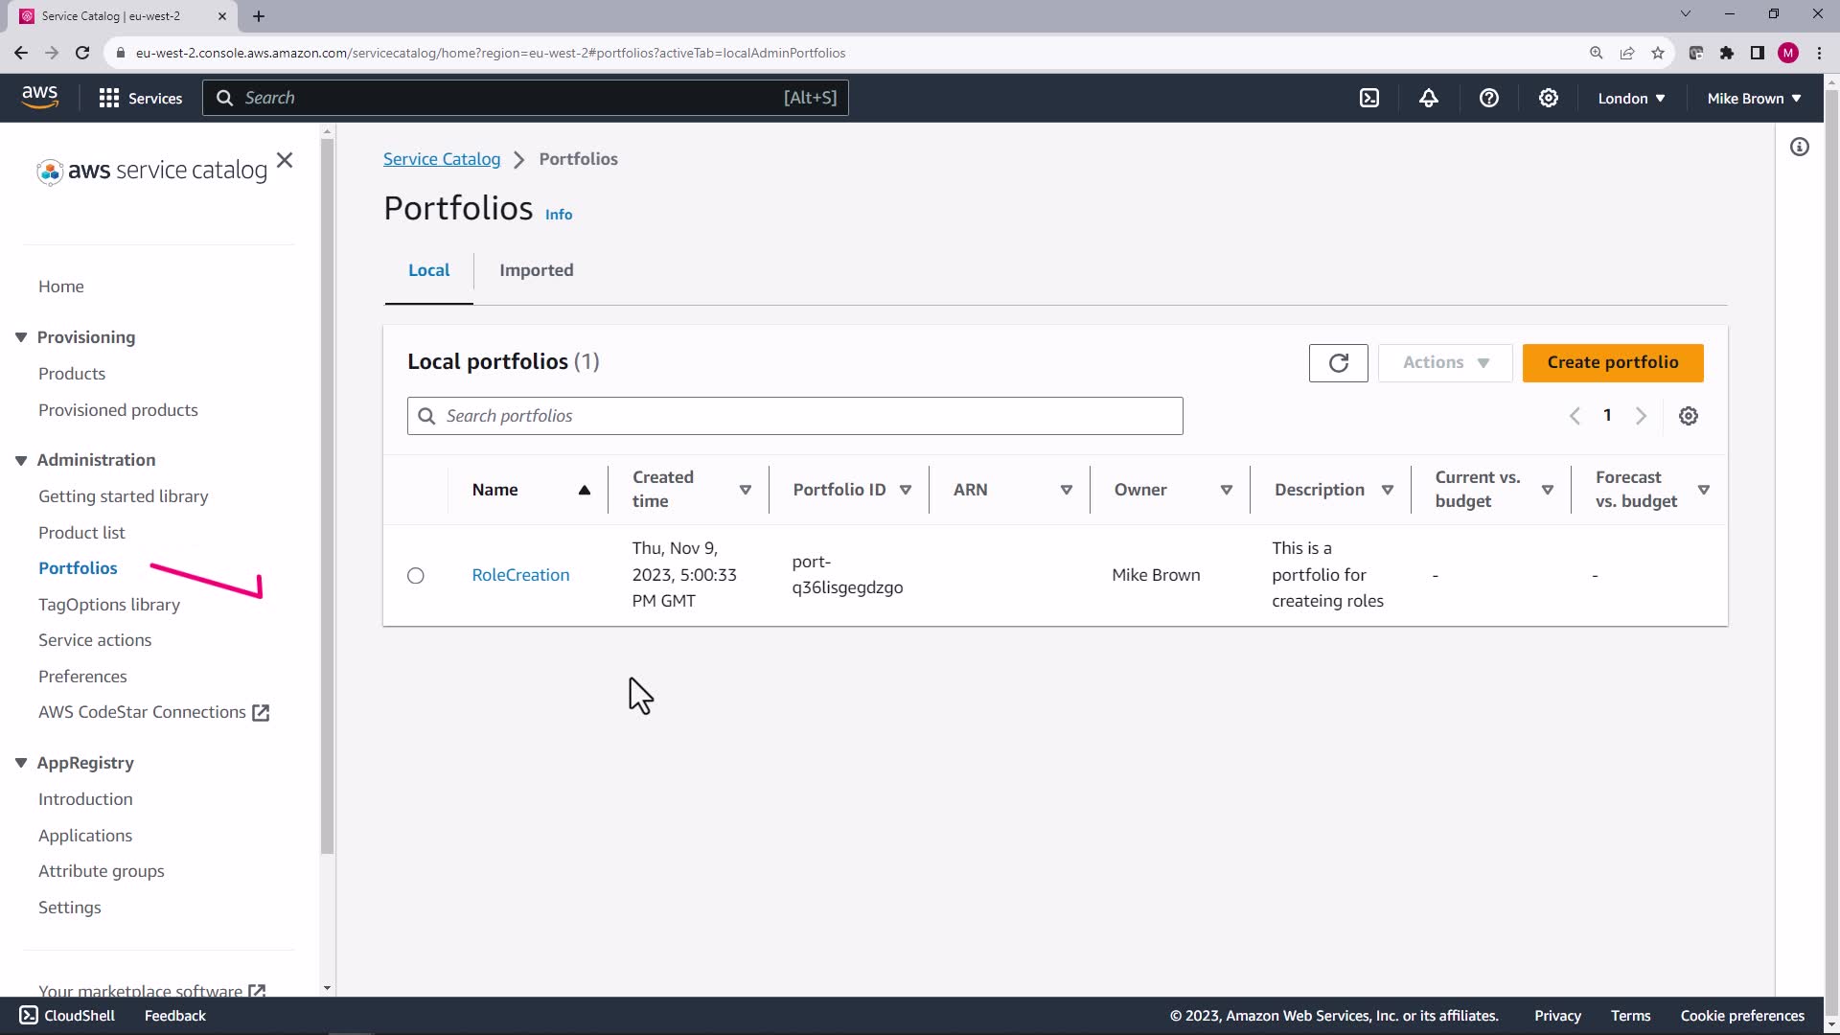Click the Search portfolios input field
1840x1035 pixels.
[795, 416]
